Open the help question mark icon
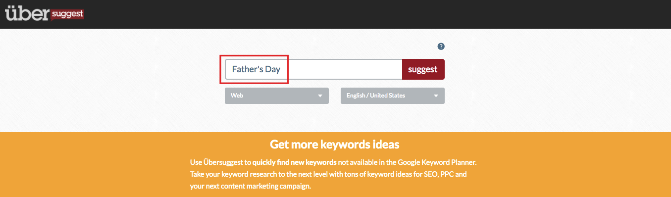The width and height of the screenshot is (671, 197). pyautogui.click(x=441, y=47)
